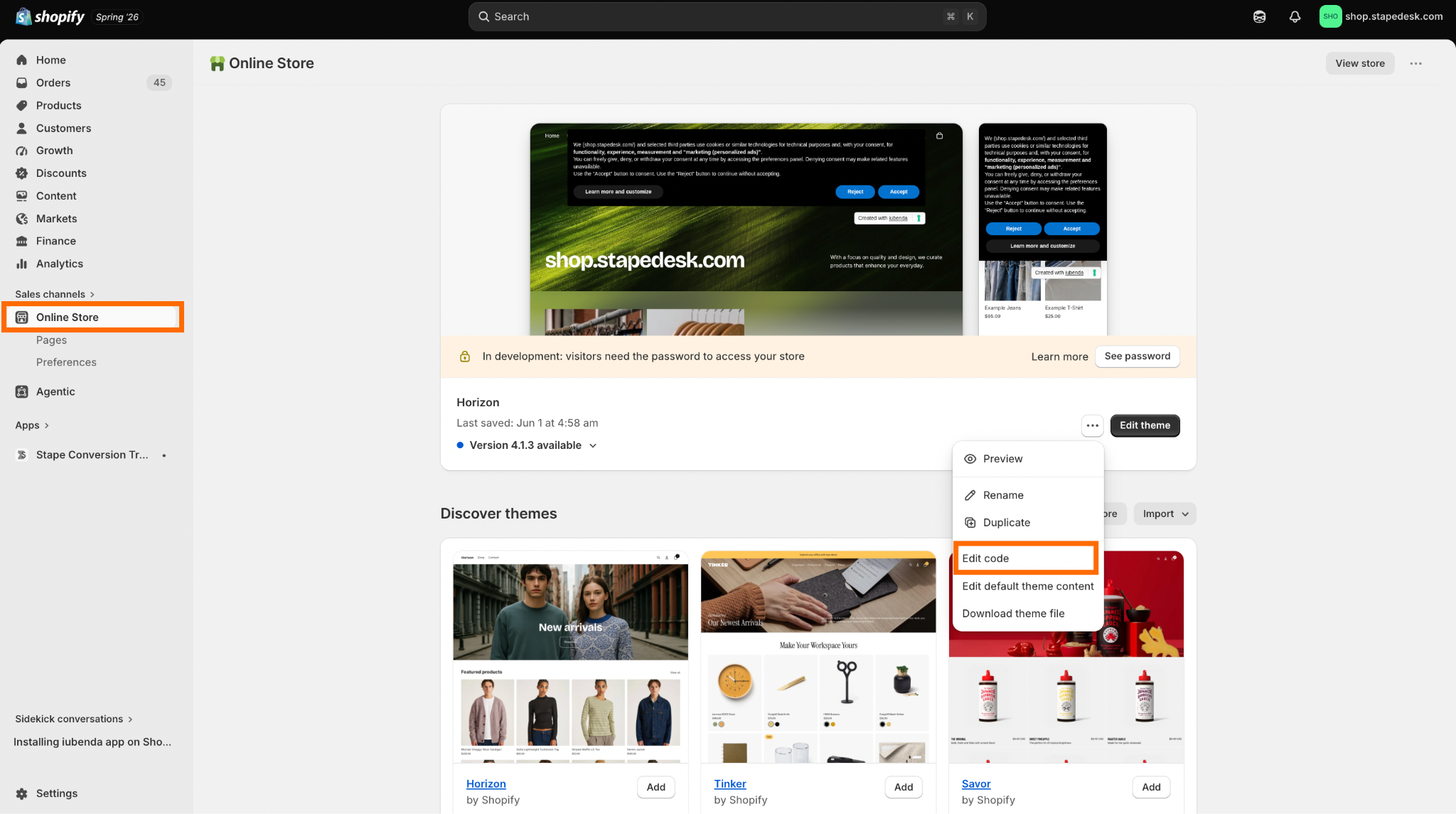
Task: Choose Edit default theme content
Action: point(1028,586)
